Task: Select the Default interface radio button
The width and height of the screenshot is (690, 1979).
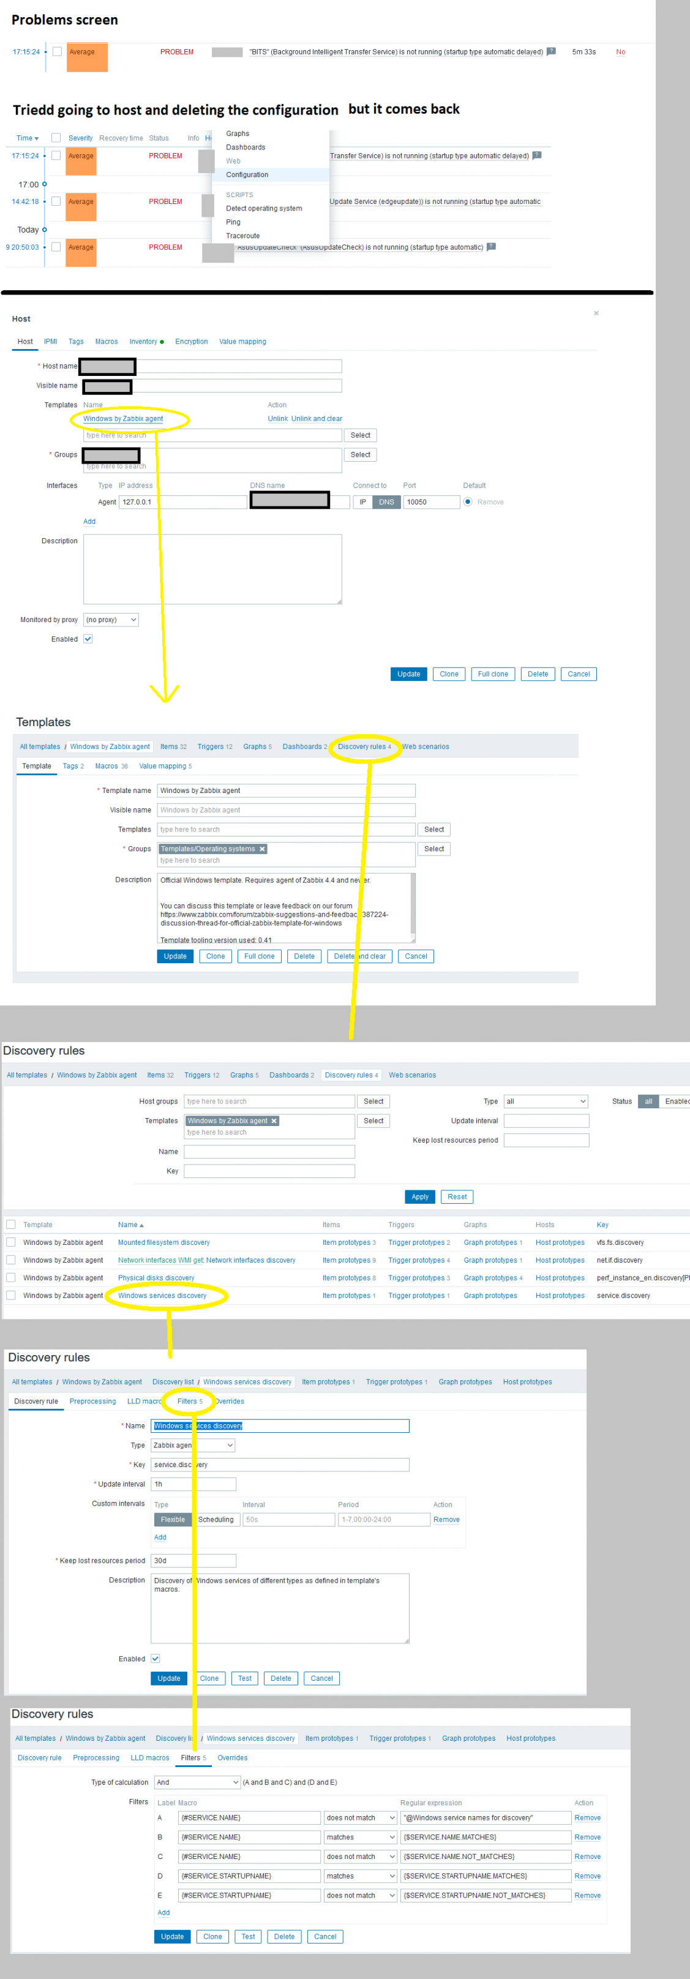Action: pyautogui.click(x=467, y=503)
